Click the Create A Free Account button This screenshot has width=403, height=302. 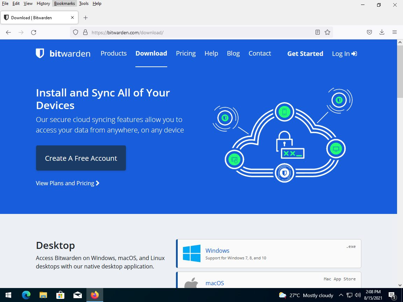click(81, 158)
